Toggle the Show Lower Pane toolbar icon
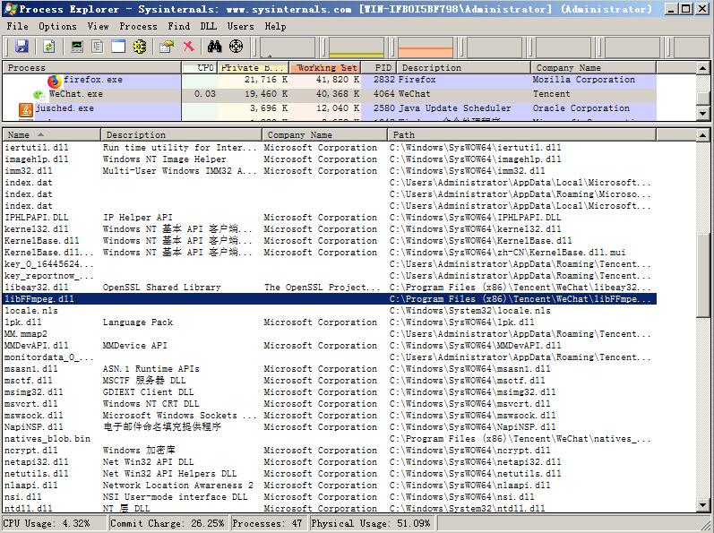The width and height of the screenshot is (714, 533). (x=118, y=47)
